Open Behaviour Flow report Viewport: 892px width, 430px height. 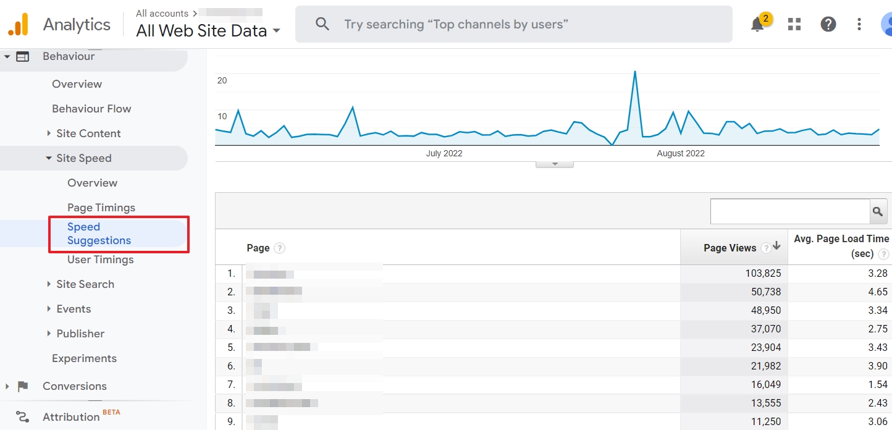pyautogui.click(x=91, y=109)
